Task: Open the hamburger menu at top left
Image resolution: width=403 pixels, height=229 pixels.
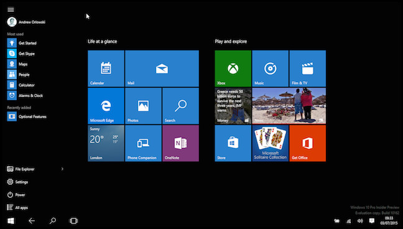Action: click(x=11, y=9)
